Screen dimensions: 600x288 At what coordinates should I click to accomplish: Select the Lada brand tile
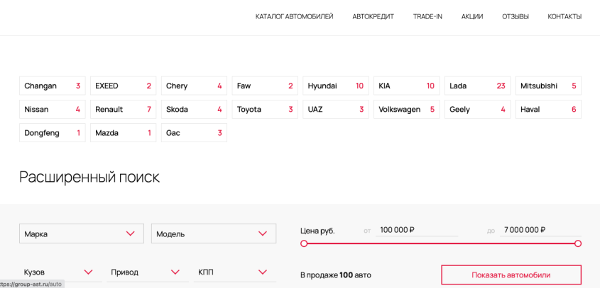coord(477,86)
